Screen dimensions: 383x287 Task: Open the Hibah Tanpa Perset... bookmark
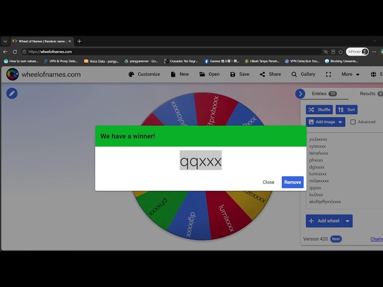[x=262, y=61]
